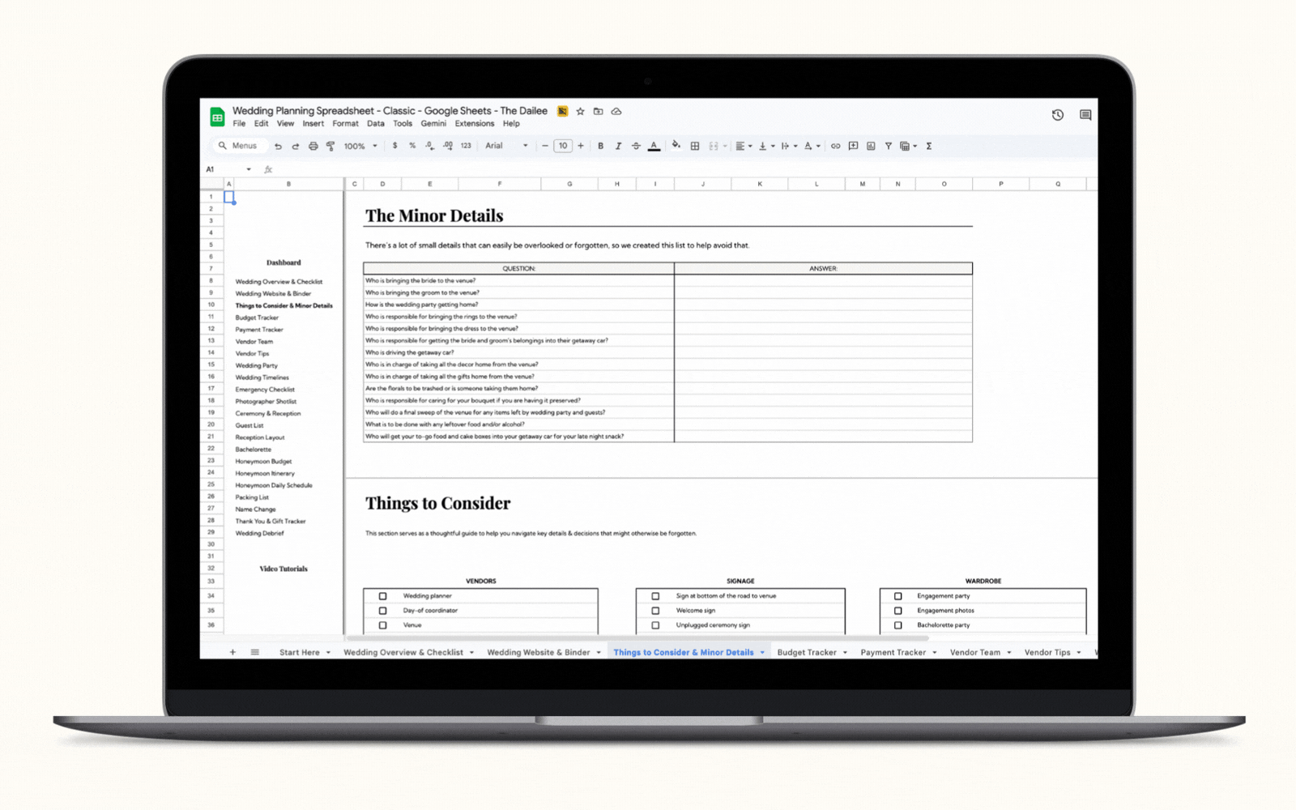The image size is (1296, 810).
Task: Switch to the Vendor Team sheet tab
Action: coord(974,653)
